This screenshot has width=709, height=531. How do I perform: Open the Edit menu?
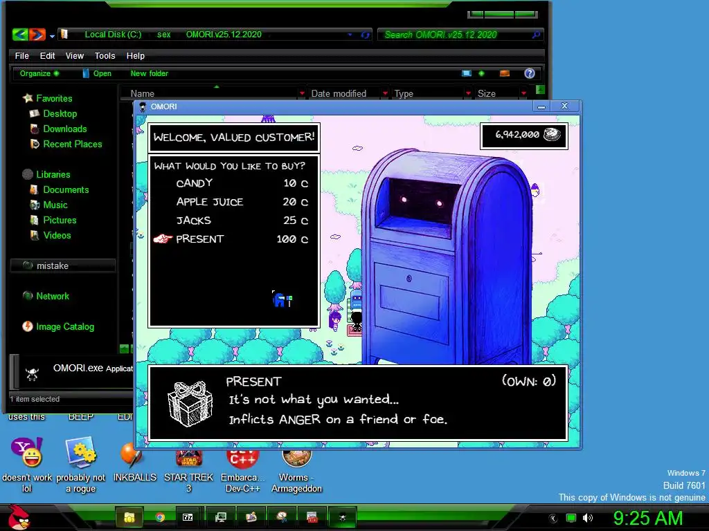click(47, 55)
